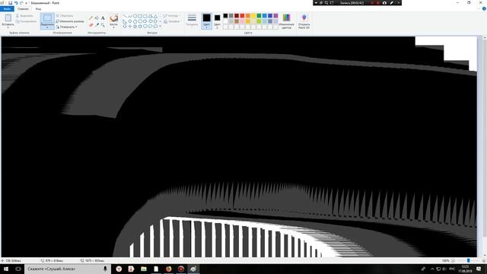487x274 pixels.
Task: Click the Redo arrow in title bar
Action: coord(21,3)
